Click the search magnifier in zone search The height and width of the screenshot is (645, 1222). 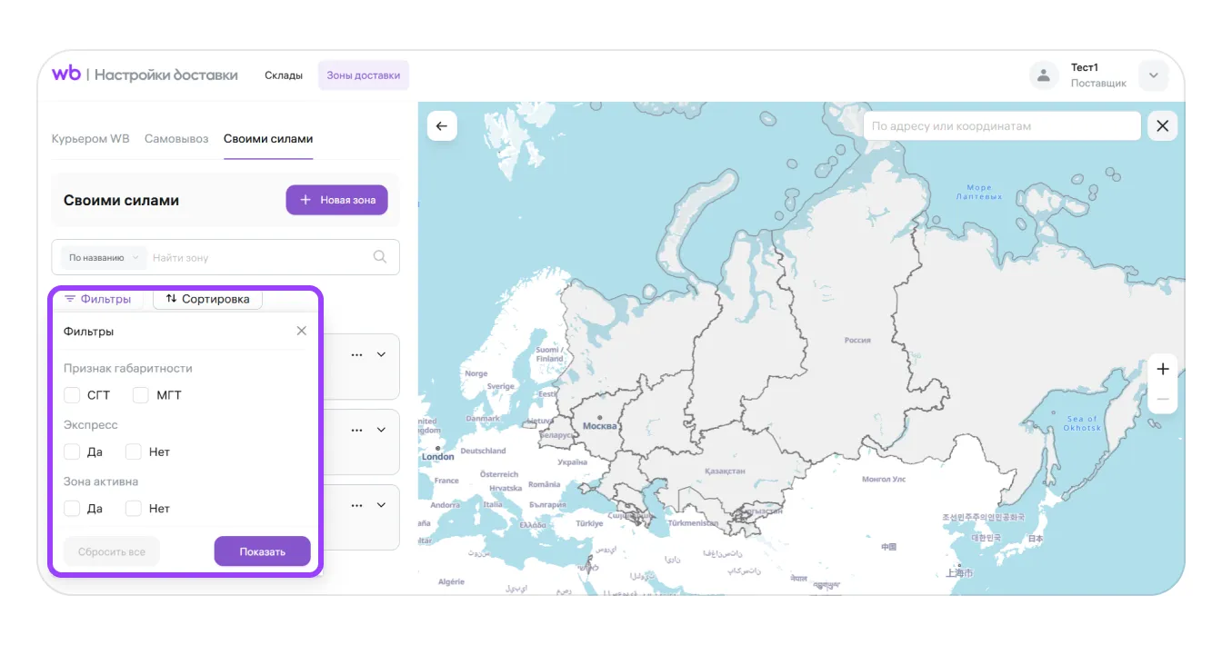380,257
